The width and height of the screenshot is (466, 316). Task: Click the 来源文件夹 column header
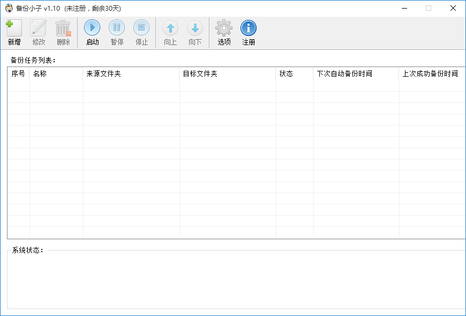[x=131, y=74]
